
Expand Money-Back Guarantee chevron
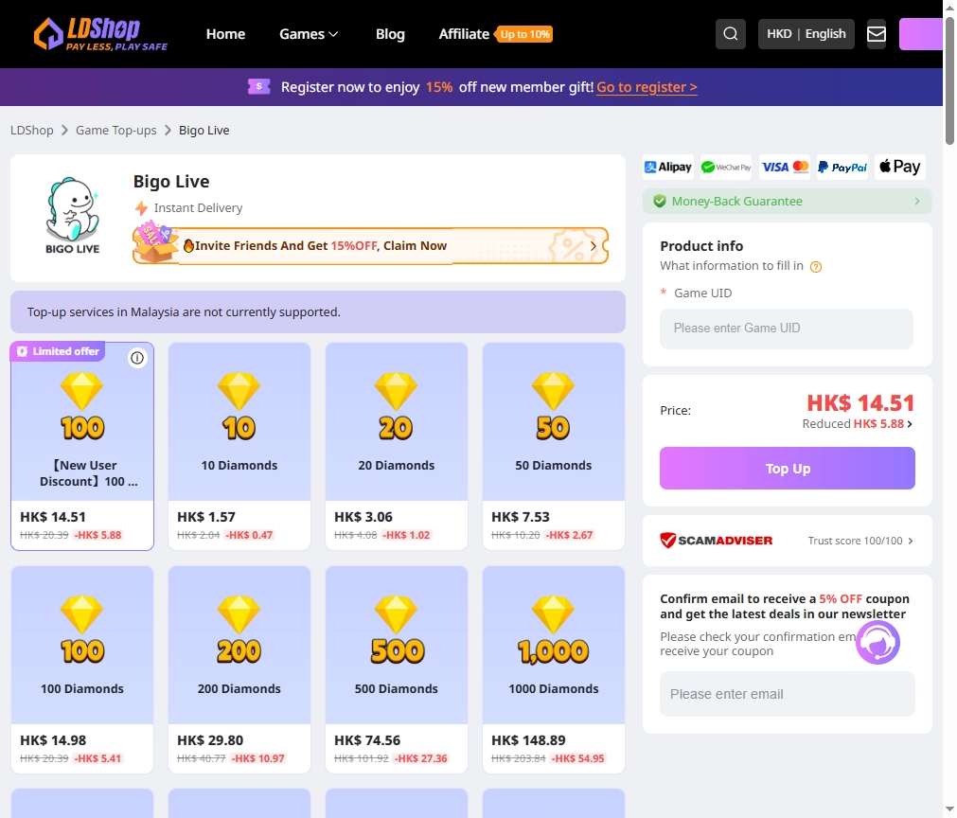click(x=916, y=202)
